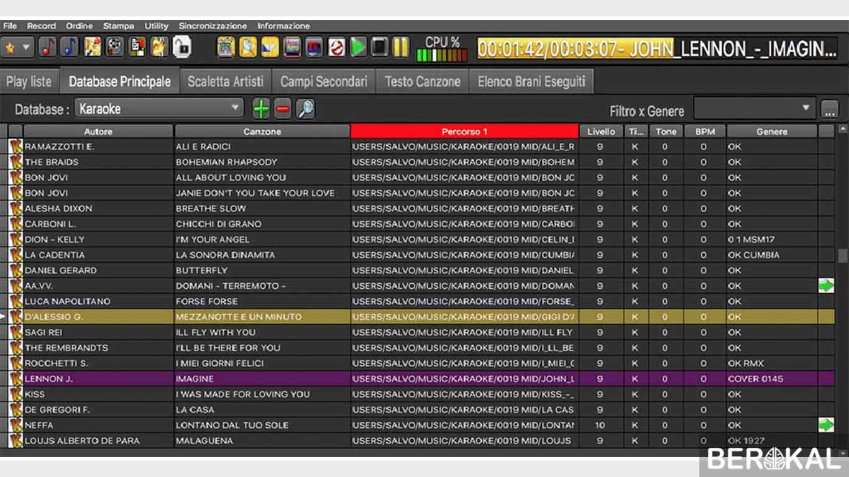Viewport: 849px width, 477px height.
Task: Sort by the Livello column header
Action: [x=601, y=132]
